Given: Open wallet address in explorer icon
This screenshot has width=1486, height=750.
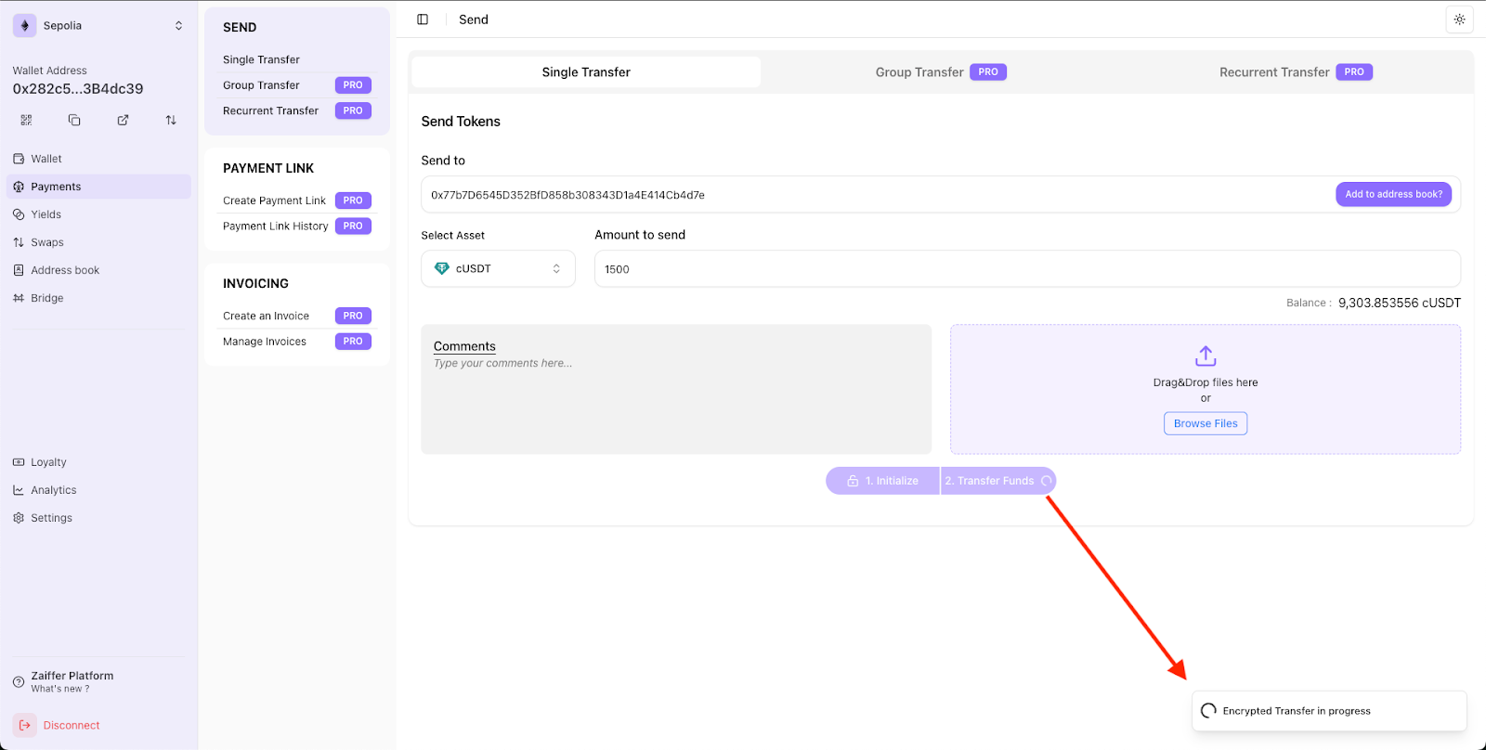Looking at the screenshot, I should coord(123,120).
